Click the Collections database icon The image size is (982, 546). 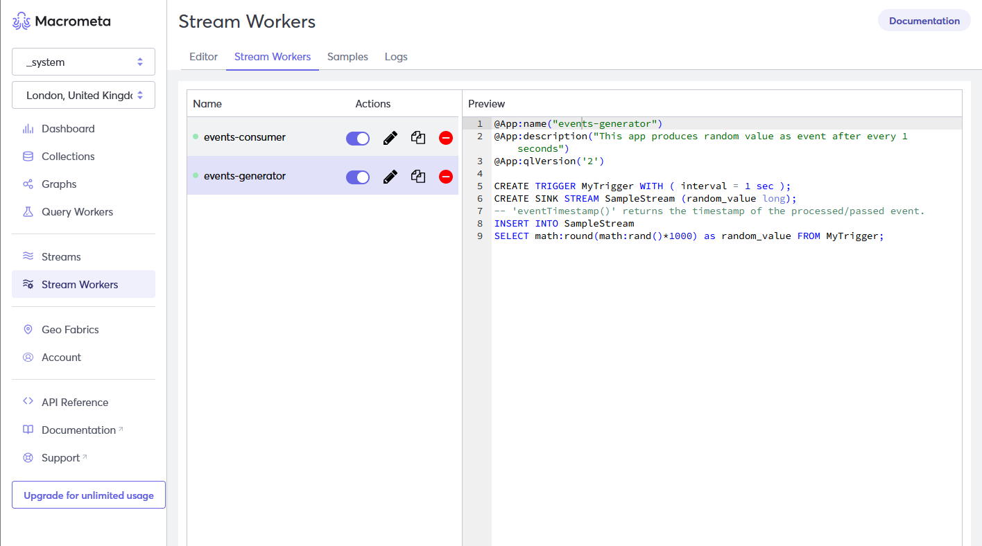(28, 157)
